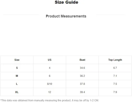Click the Size column header
The height and width of the screenshot is (102, 132).
click(17, 60)
